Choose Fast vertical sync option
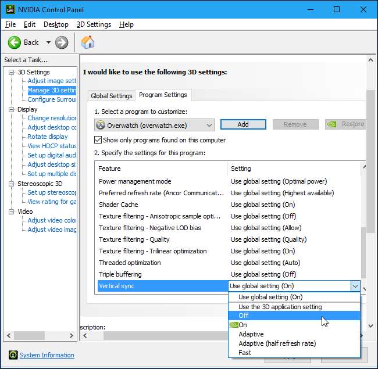This screenshot has height=369, width=378. point(246,353)
